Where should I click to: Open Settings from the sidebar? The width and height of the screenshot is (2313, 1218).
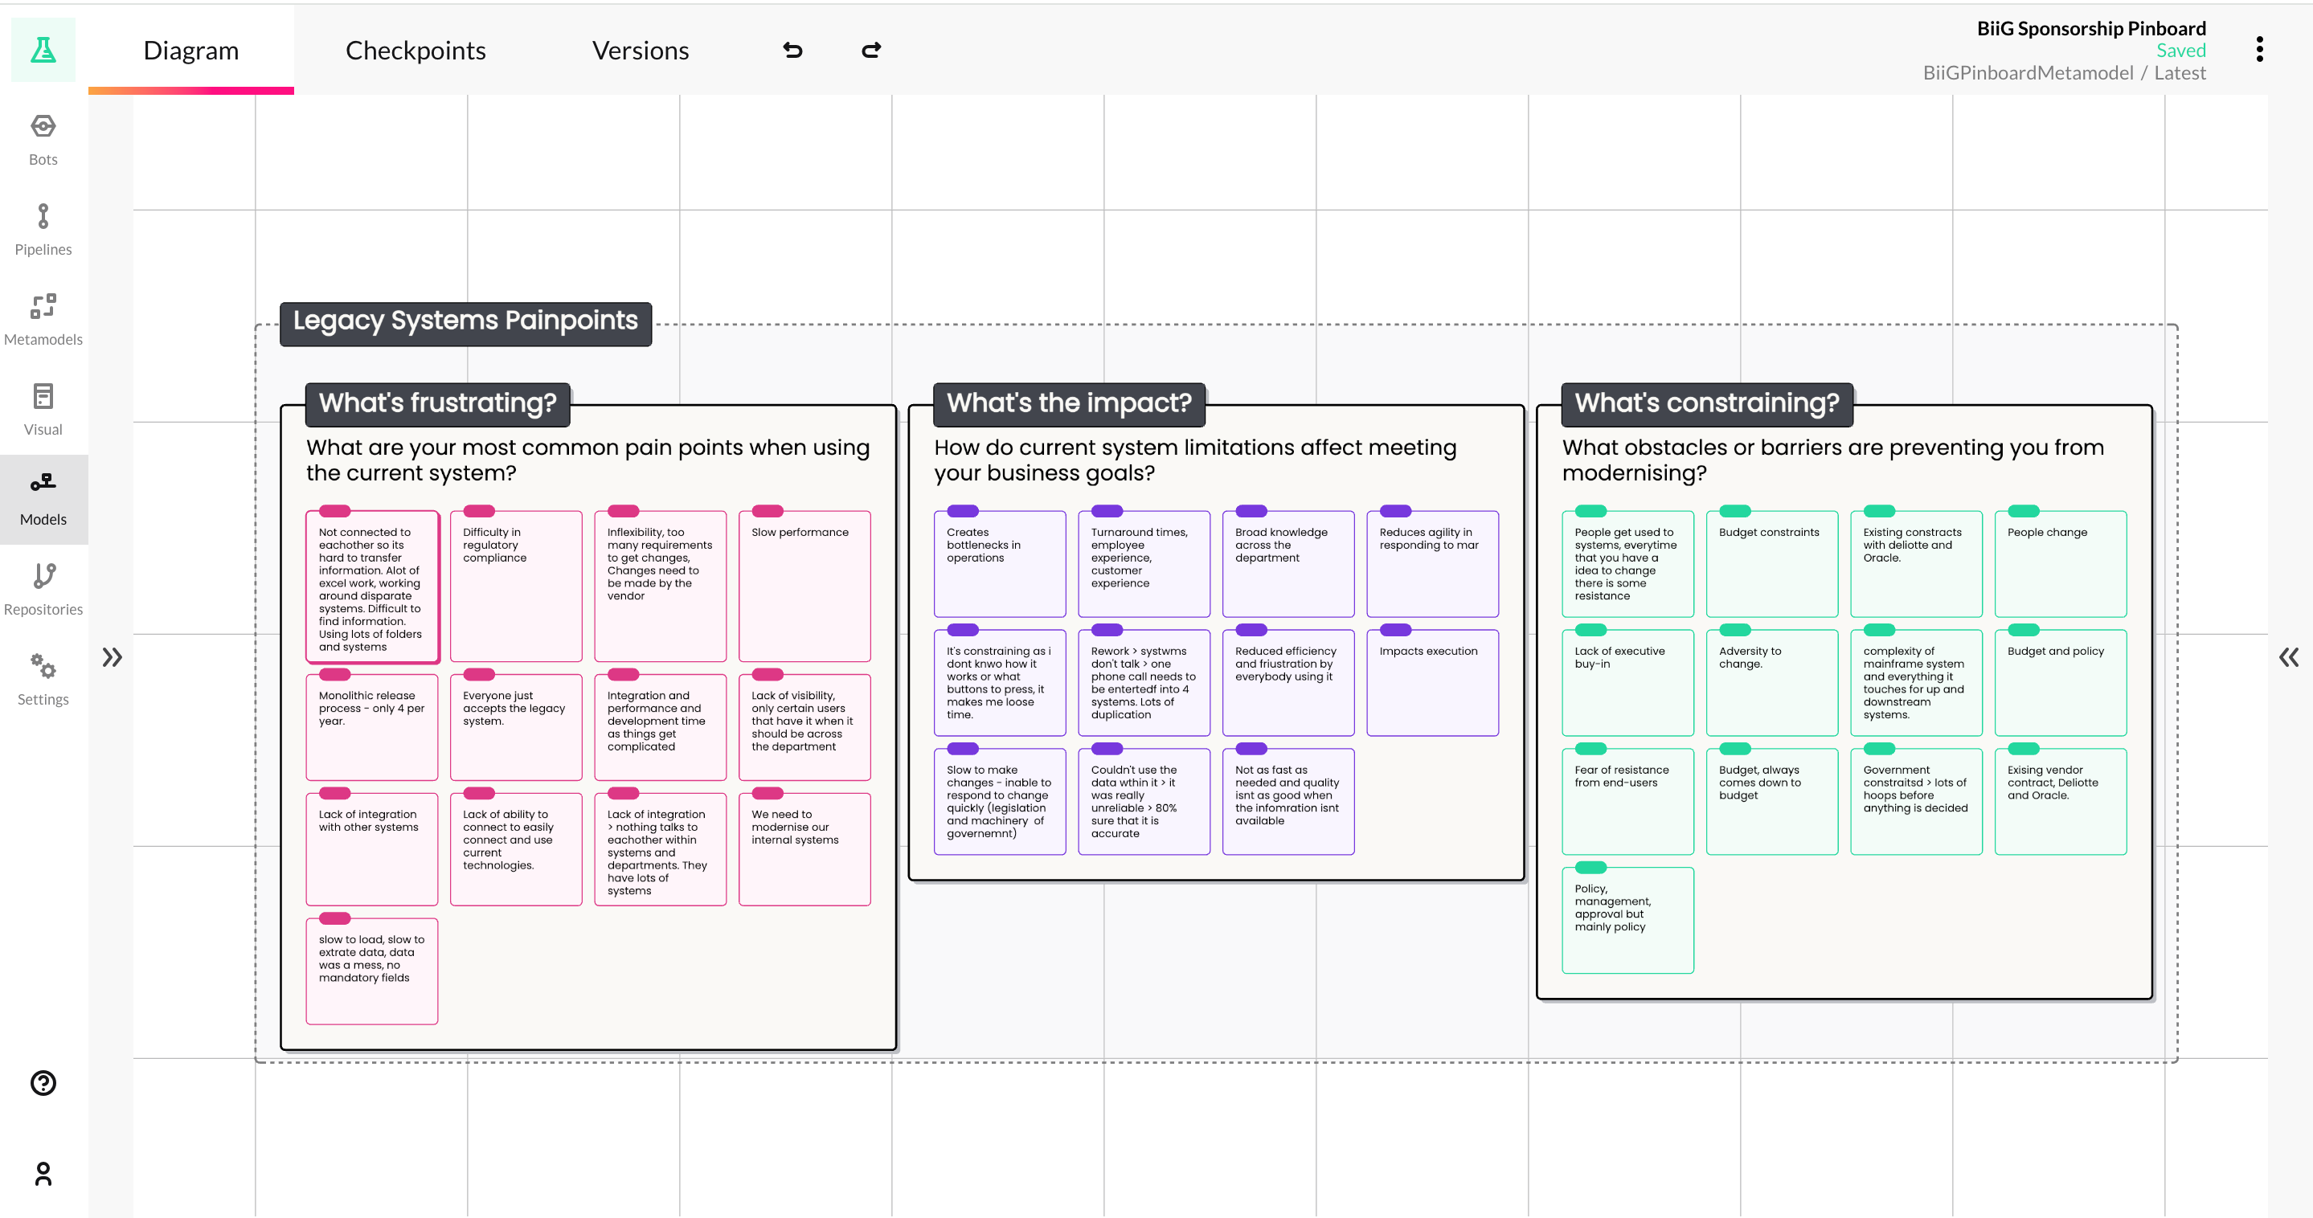click(x=43, y=680)
